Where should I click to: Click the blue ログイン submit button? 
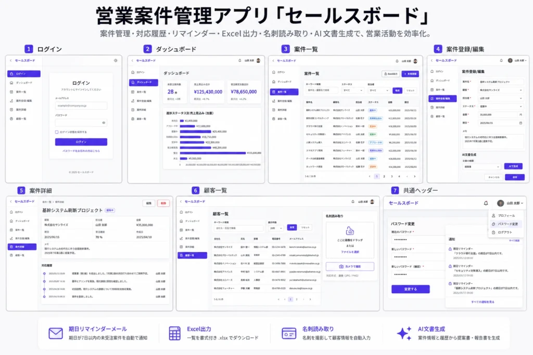pos(81,142)
